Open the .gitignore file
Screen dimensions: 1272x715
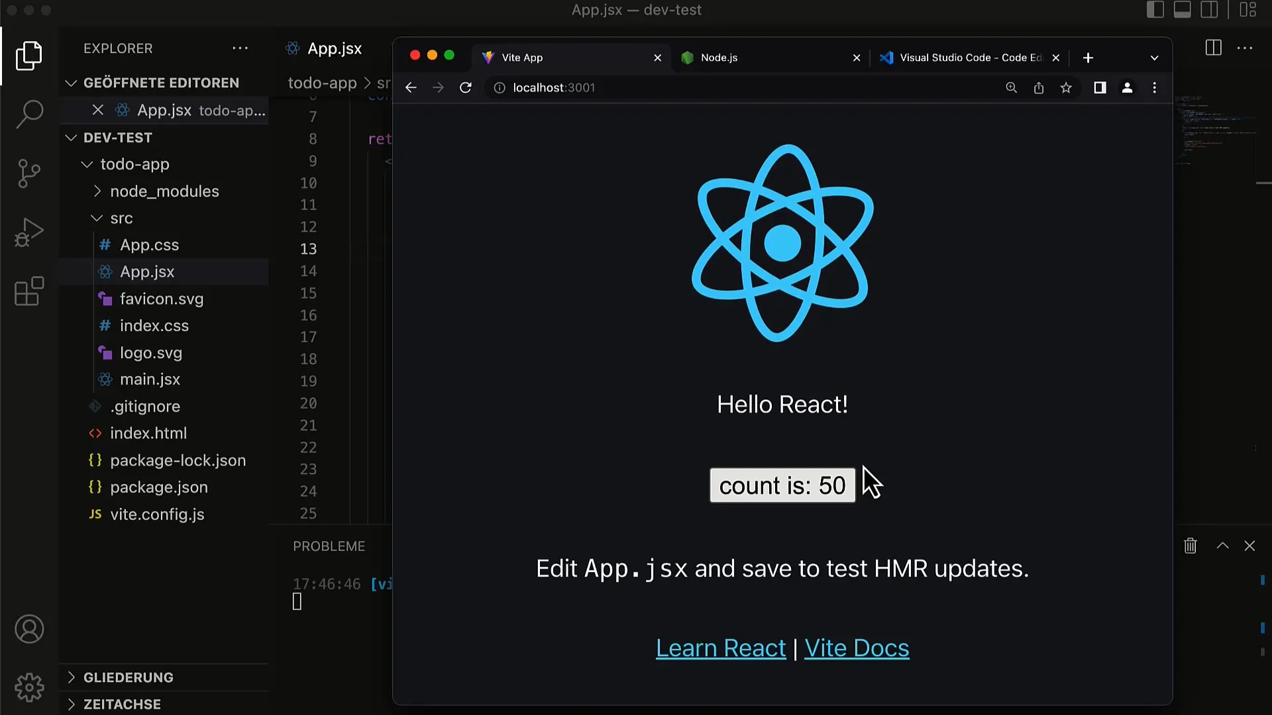coord(164,406)
